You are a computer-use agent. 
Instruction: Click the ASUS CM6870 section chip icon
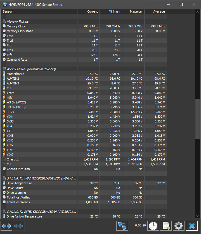pyautogui.click(x=4, y=69)
